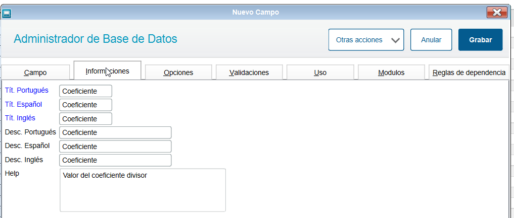
Task: Save with the Grabar button
Action: 481,40
